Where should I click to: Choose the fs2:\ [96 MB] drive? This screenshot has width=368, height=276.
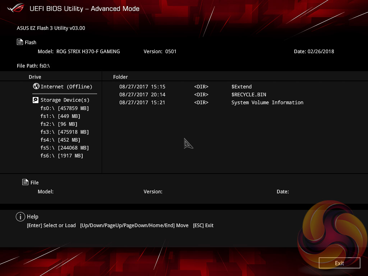click(59, 124)
